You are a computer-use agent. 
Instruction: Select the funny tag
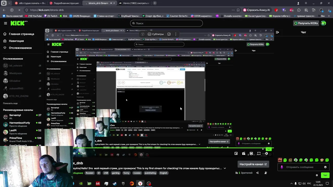[126, 173]
